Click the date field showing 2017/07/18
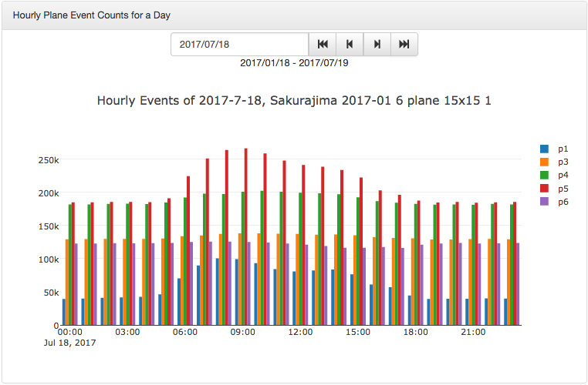 click(x=239, y=45)
